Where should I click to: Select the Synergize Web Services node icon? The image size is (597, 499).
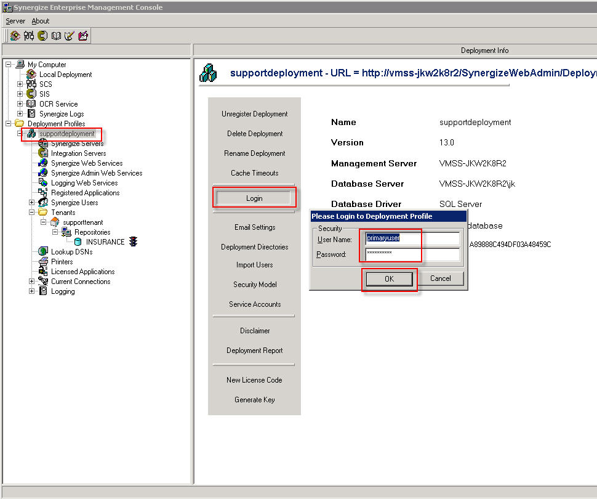coord(43,163)
